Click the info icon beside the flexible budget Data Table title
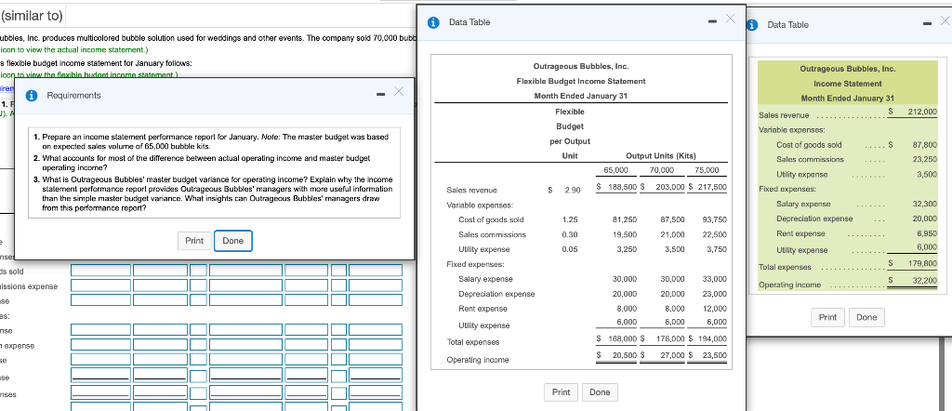Viewport: 952px width, 411px height. [432, 22]
